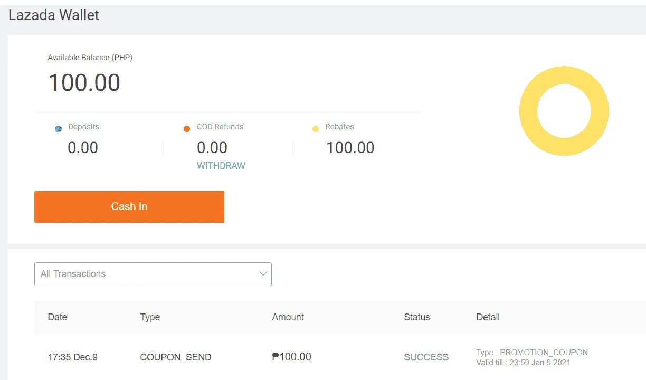
Task: Click the Valid till 23:59 Jan.9 2021 text
Action: click(x=524, y=363)
